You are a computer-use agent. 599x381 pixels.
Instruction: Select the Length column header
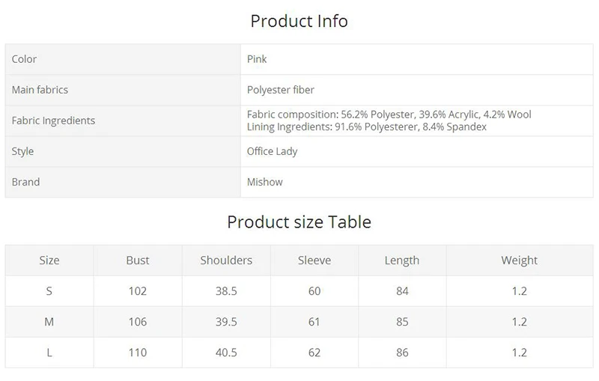[402, 260]
